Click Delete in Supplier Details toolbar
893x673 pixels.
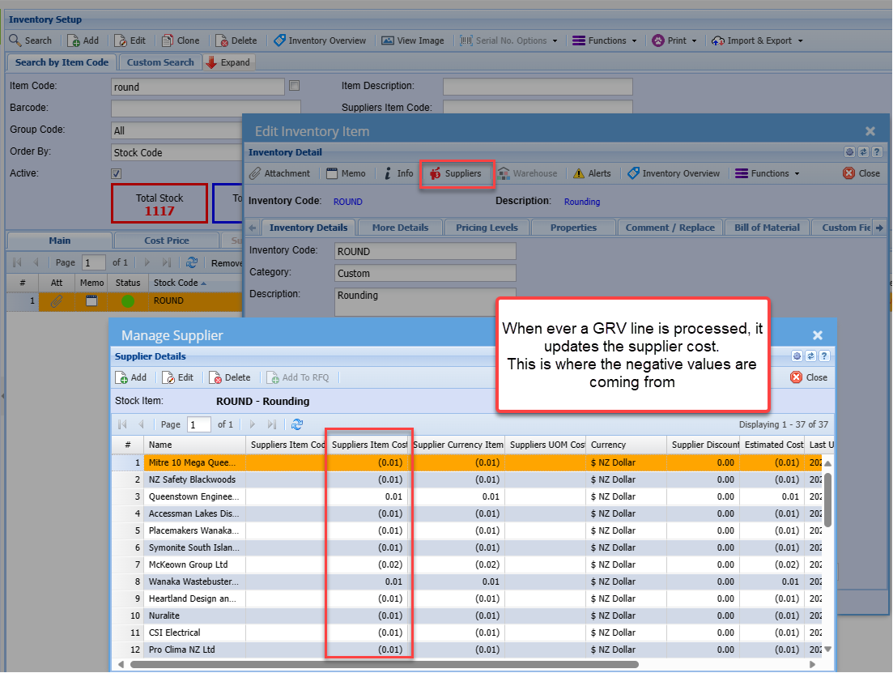tap(229, 377)
